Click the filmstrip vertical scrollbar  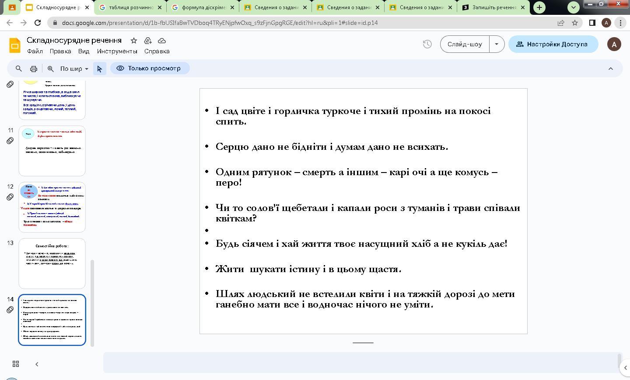tap(92, 303)
